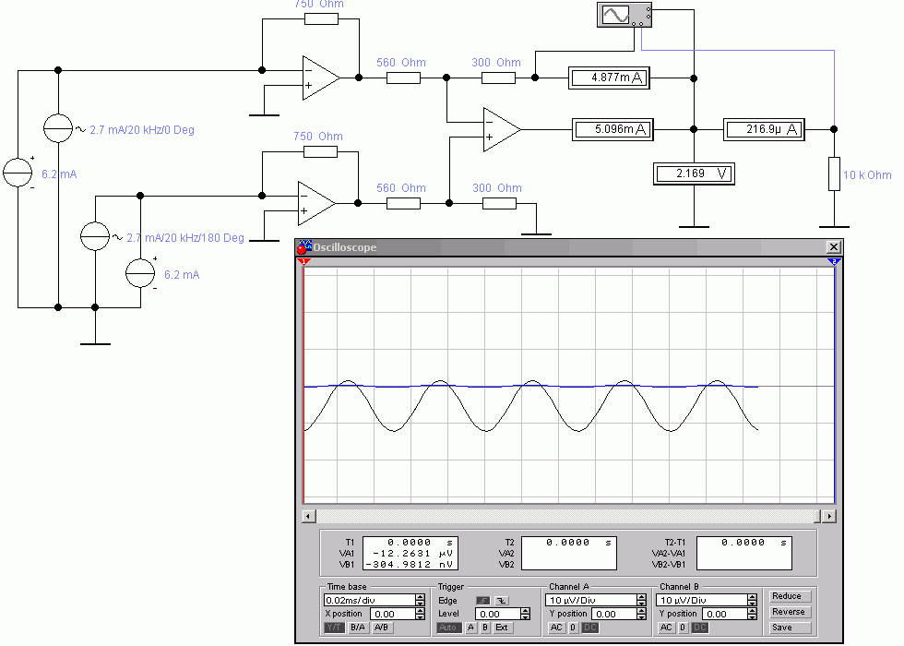
Task: Enable Y/T time base mode
Action: pos(334,628)
